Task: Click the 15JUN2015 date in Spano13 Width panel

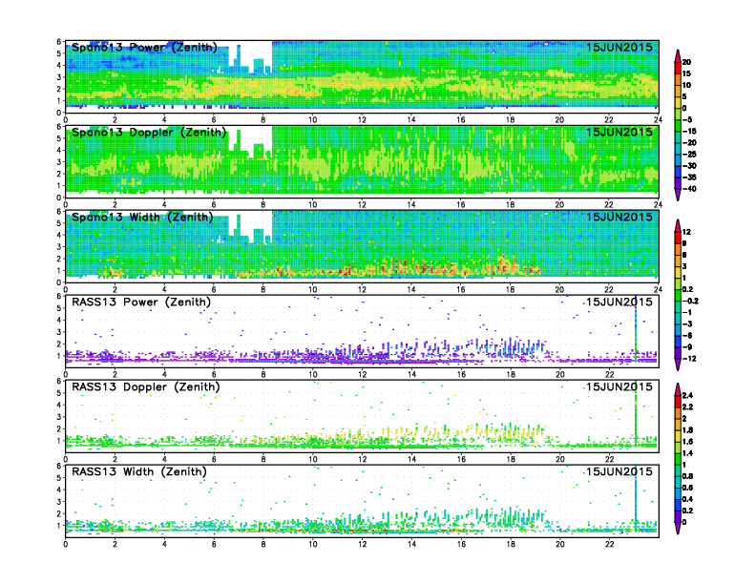Action: coord(619,217)
